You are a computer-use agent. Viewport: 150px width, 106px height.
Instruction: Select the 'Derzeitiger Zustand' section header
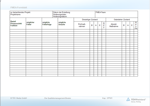90,20
